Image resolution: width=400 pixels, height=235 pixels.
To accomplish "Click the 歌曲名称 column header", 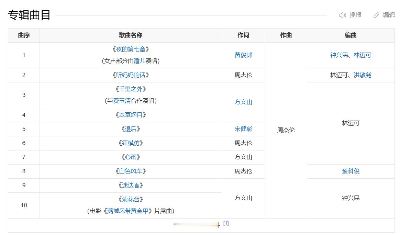I will tap(131, 35).
